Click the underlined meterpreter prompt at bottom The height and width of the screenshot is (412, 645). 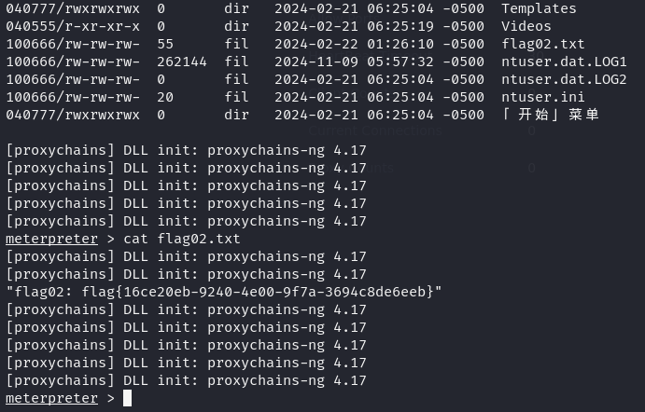point(52,398)
